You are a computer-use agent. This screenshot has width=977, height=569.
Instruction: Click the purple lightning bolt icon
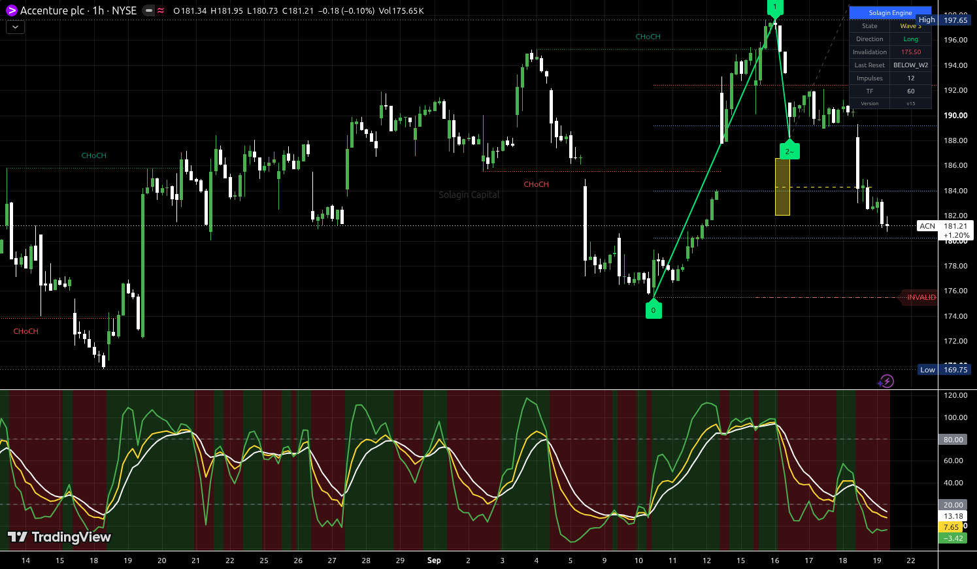887,381
